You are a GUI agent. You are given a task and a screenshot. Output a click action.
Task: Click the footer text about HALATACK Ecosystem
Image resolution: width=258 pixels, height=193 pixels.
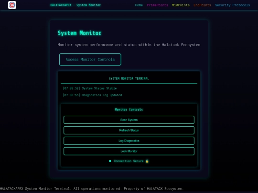click(92, 189)
